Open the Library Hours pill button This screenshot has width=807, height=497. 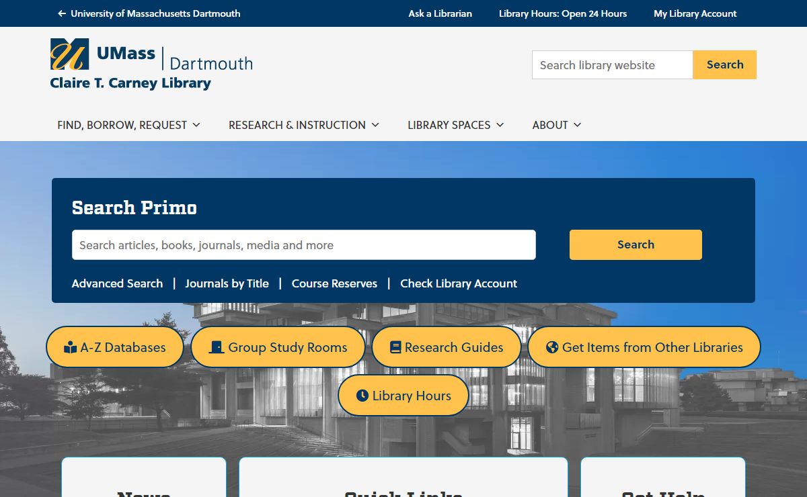403,396
